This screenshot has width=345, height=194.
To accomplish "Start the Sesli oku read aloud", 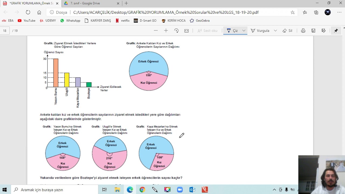I will [x=207, y=31].
